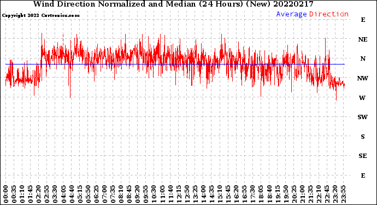Click the 19:50 time label
377x205 pixels.
coord(286,195)
